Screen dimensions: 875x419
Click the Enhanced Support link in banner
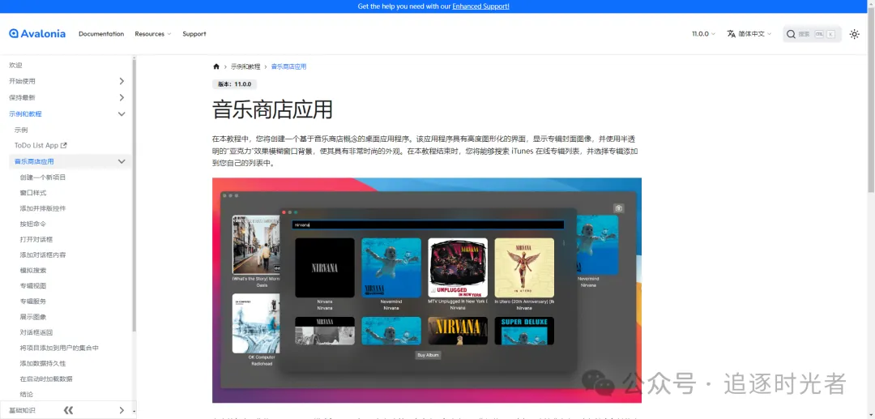[x=480, y=6]
